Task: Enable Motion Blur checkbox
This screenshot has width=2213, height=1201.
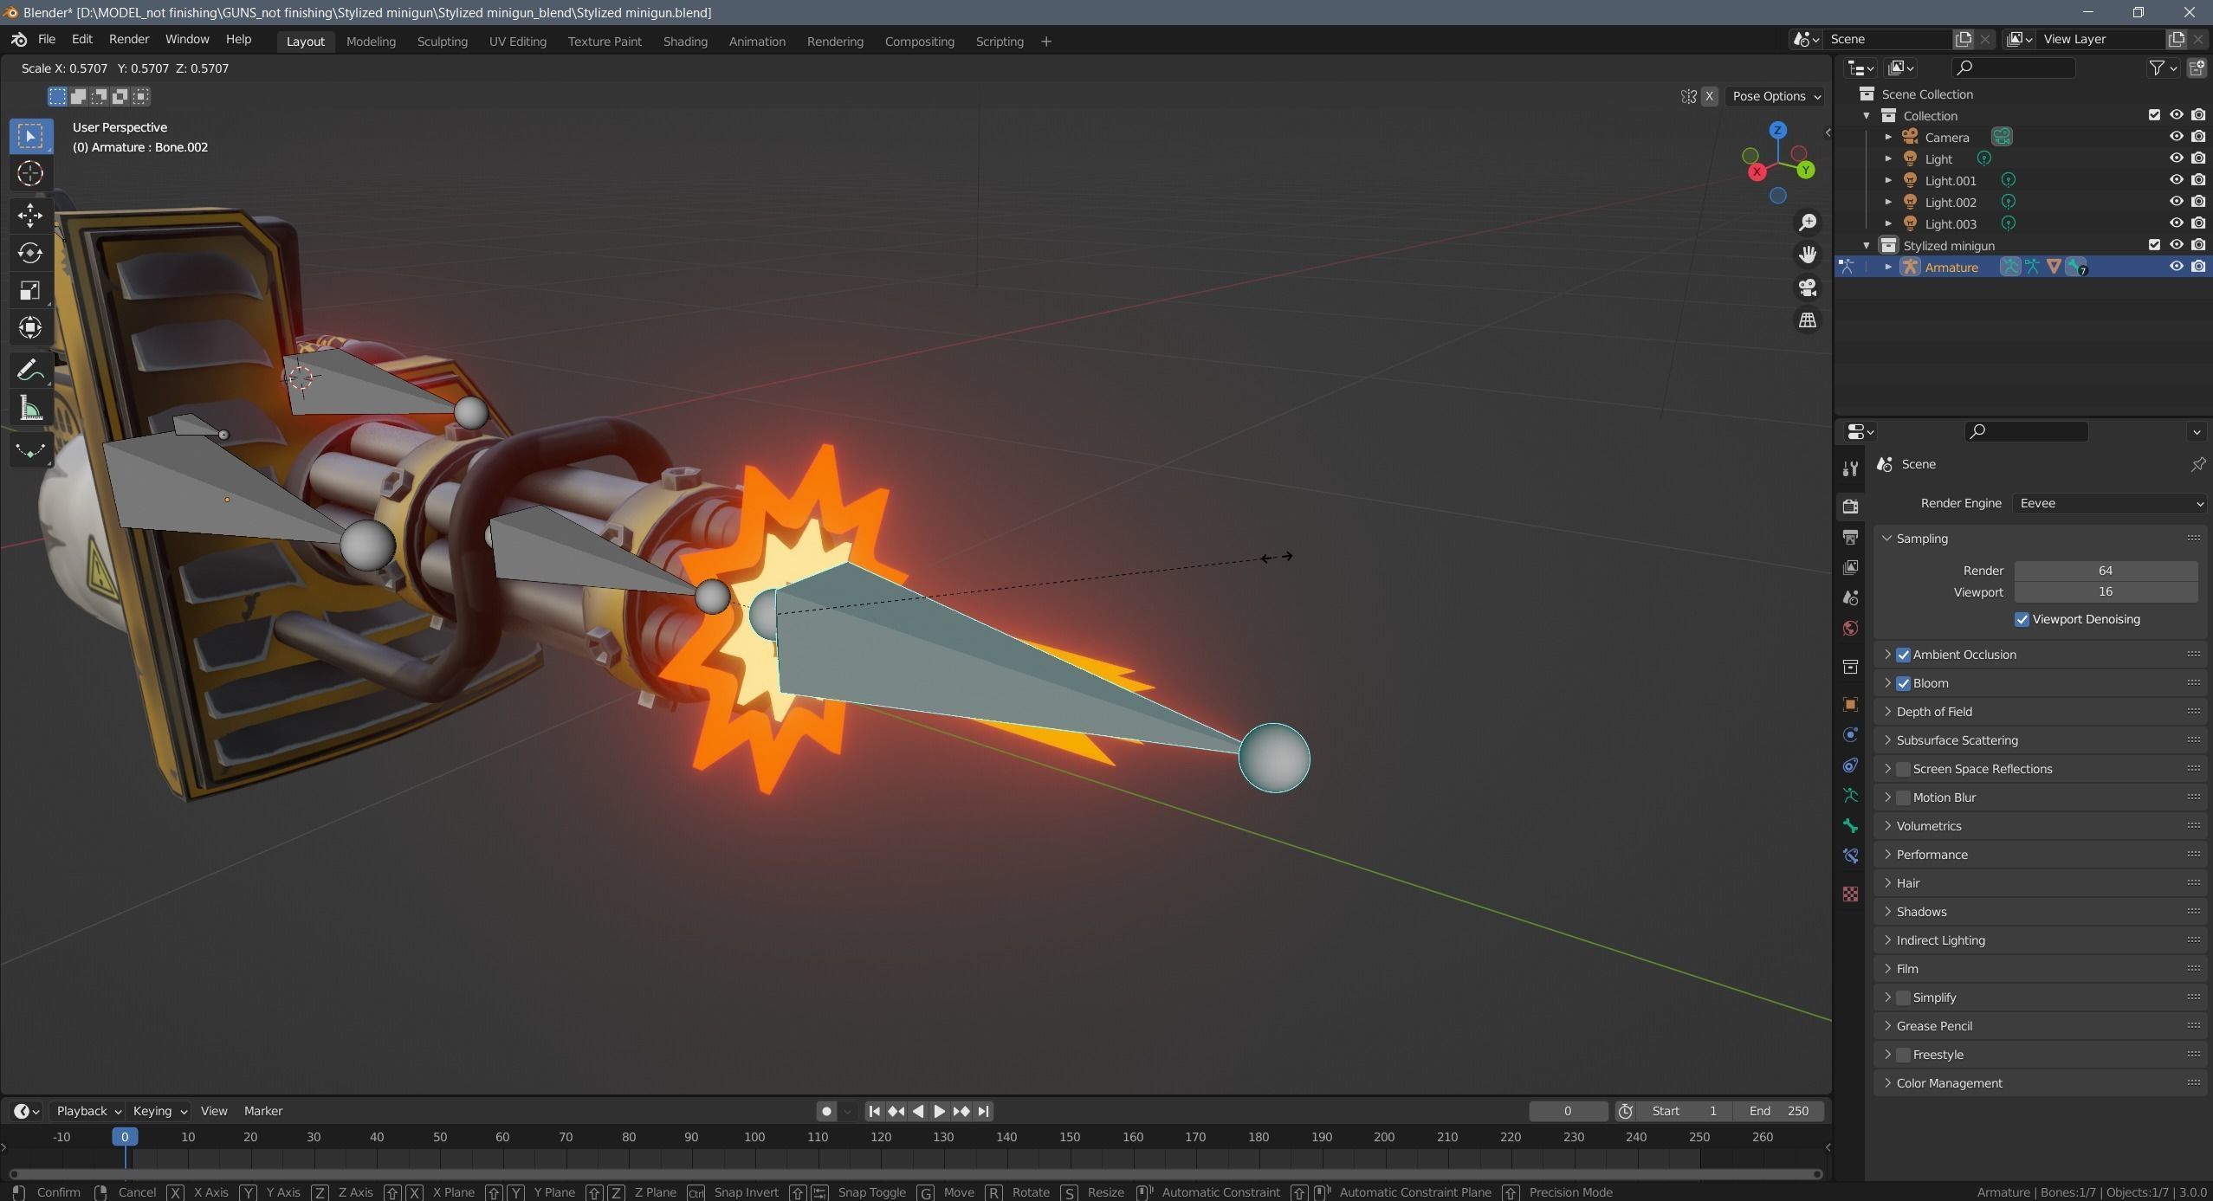Action: [x=1903, y=797]
